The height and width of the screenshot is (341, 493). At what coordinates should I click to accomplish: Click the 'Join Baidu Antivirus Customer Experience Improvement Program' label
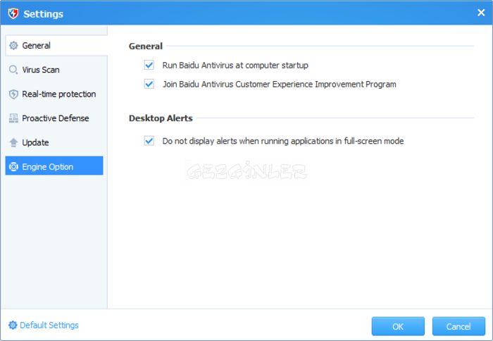tap(279, 85)
